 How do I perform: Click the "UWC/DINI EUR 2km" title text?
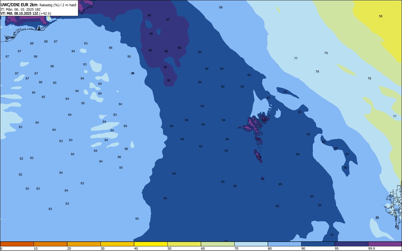(x=19, y=5)
